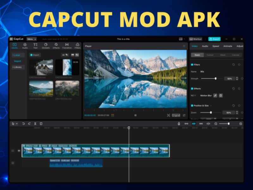Remove Motion Blur with its trash icon
Viewport: 253px width, 190px height.
[221, 96]
